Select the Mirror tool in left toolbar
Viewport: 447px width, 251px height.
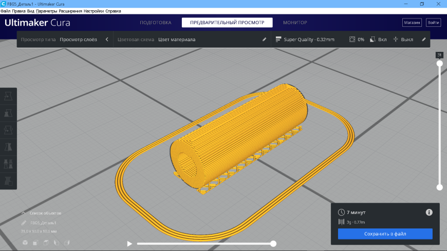[8, 147]
